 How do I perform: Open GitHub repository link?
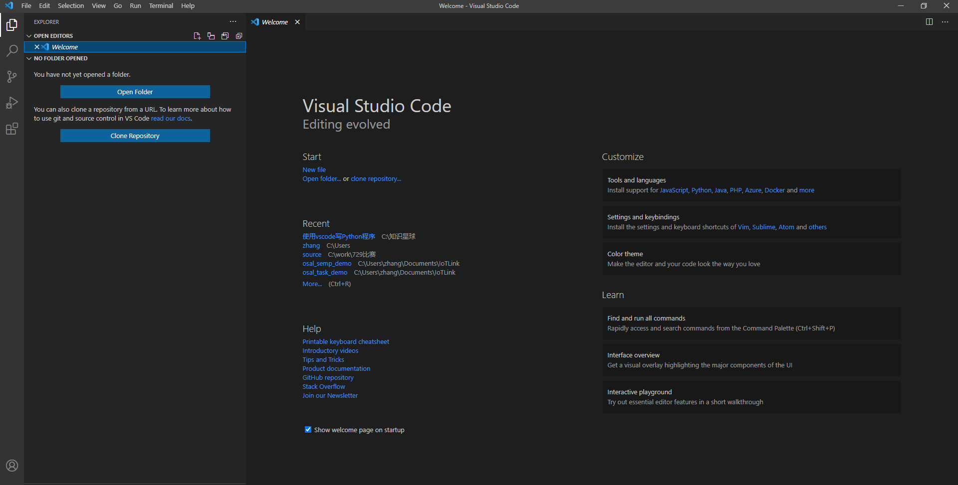pos(328,377)
